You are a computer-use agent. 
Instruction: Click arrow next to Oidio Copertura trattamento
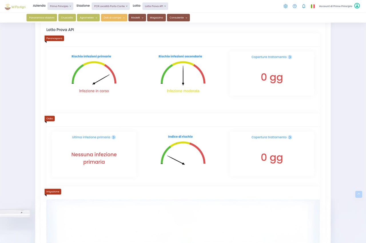coord(290,137)
